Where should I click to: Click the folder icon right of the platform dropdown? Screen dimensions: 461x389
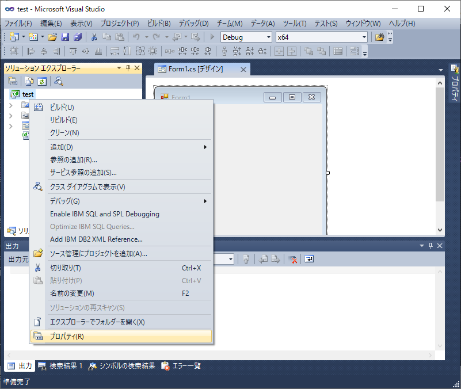pyautogui.click(x=379, y=37)
